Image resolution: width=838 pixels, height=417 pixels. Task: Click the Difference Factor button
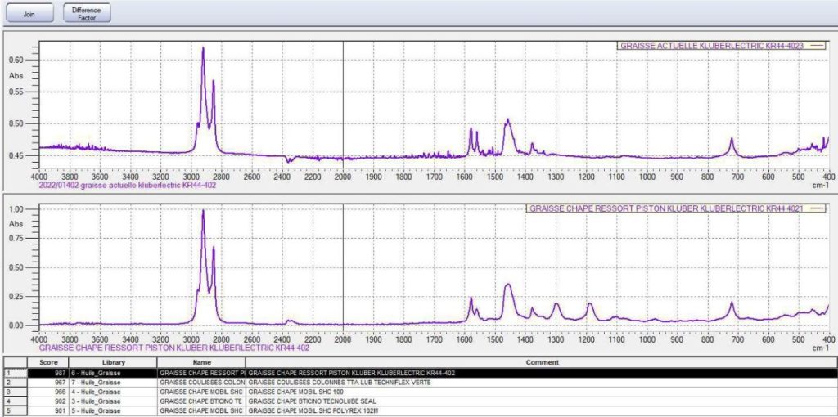point(87,13)
